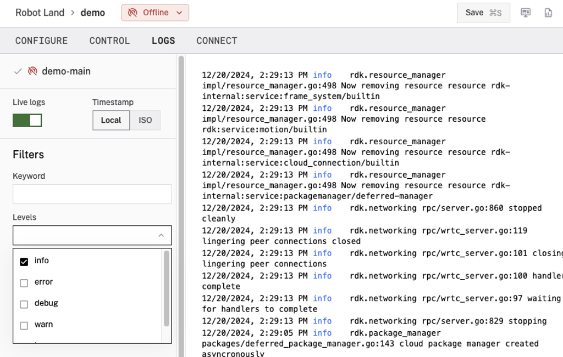
Task: Check the warn level checkbox
Action: click(24, 325)
